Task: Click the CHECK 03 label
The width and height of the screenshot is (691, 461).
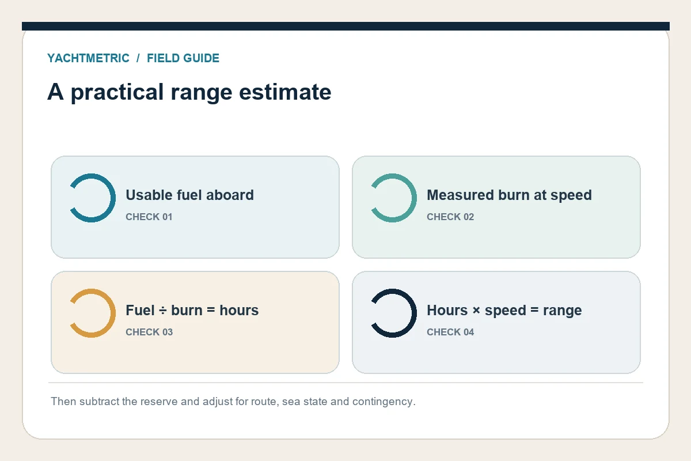Action: (x=149, y=332)
